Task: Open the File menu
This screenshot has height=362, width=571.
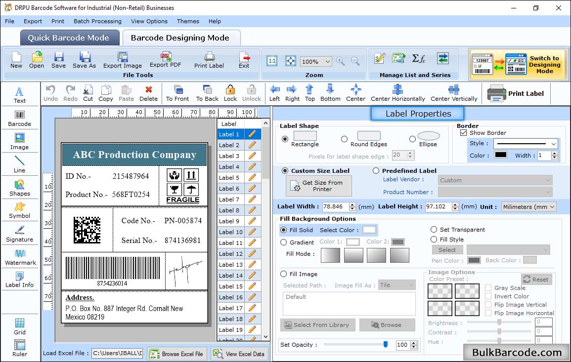Action: (9, 21)
